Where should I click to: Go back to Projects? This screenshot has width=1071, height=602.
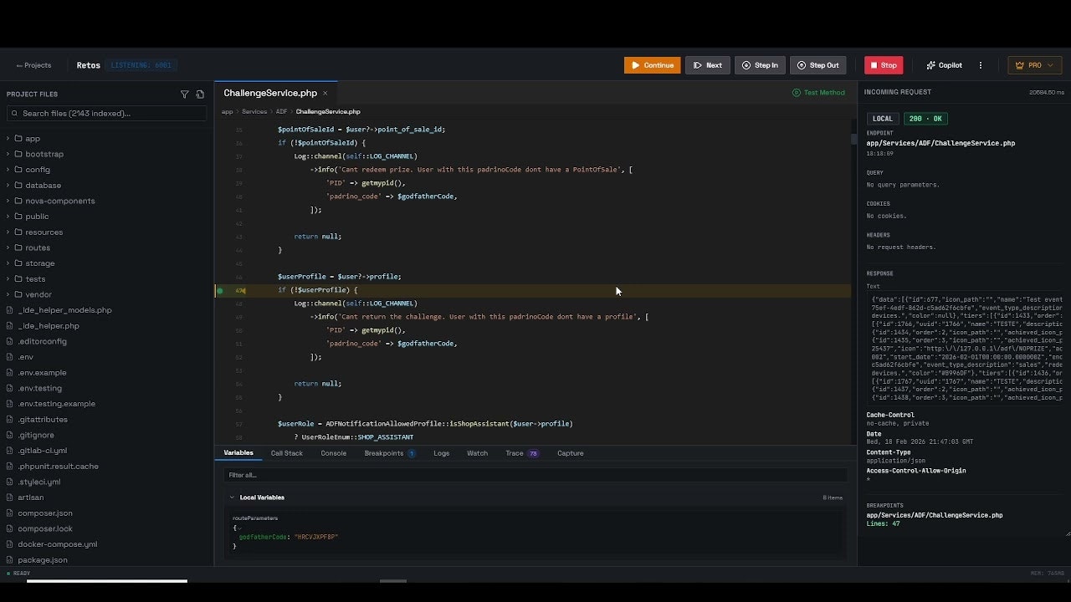(x=33, y=65)
